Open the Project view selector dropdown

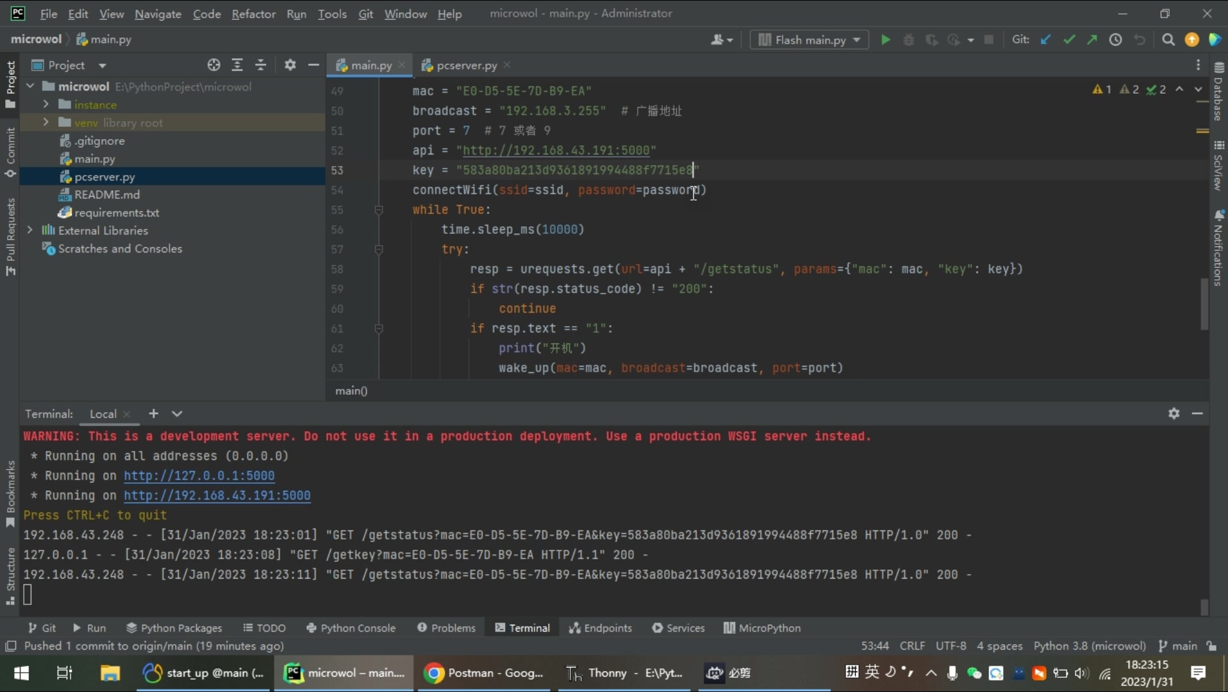point(102,65)
